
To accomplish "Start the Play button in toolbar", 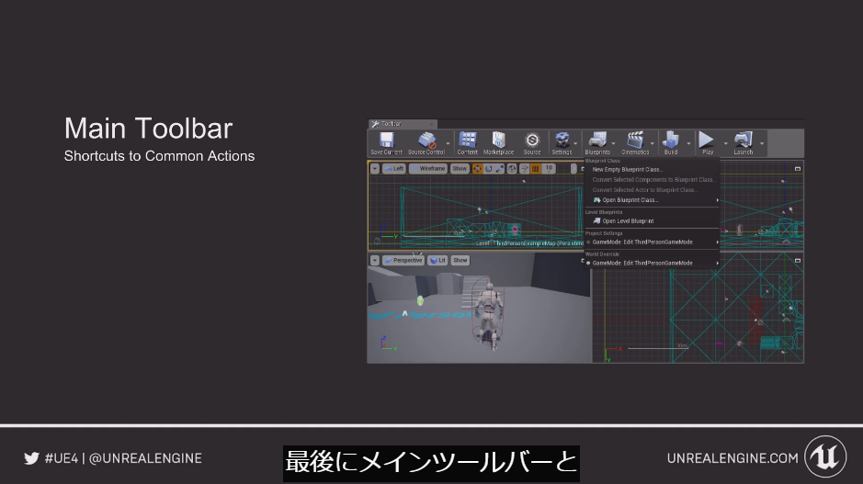I will 708,140.
